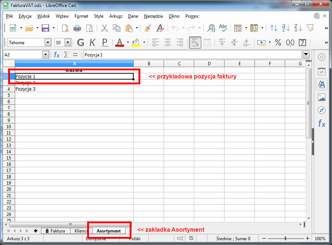
Task: Click the Function Wizard fx icon
Action: tap(57, 55)
